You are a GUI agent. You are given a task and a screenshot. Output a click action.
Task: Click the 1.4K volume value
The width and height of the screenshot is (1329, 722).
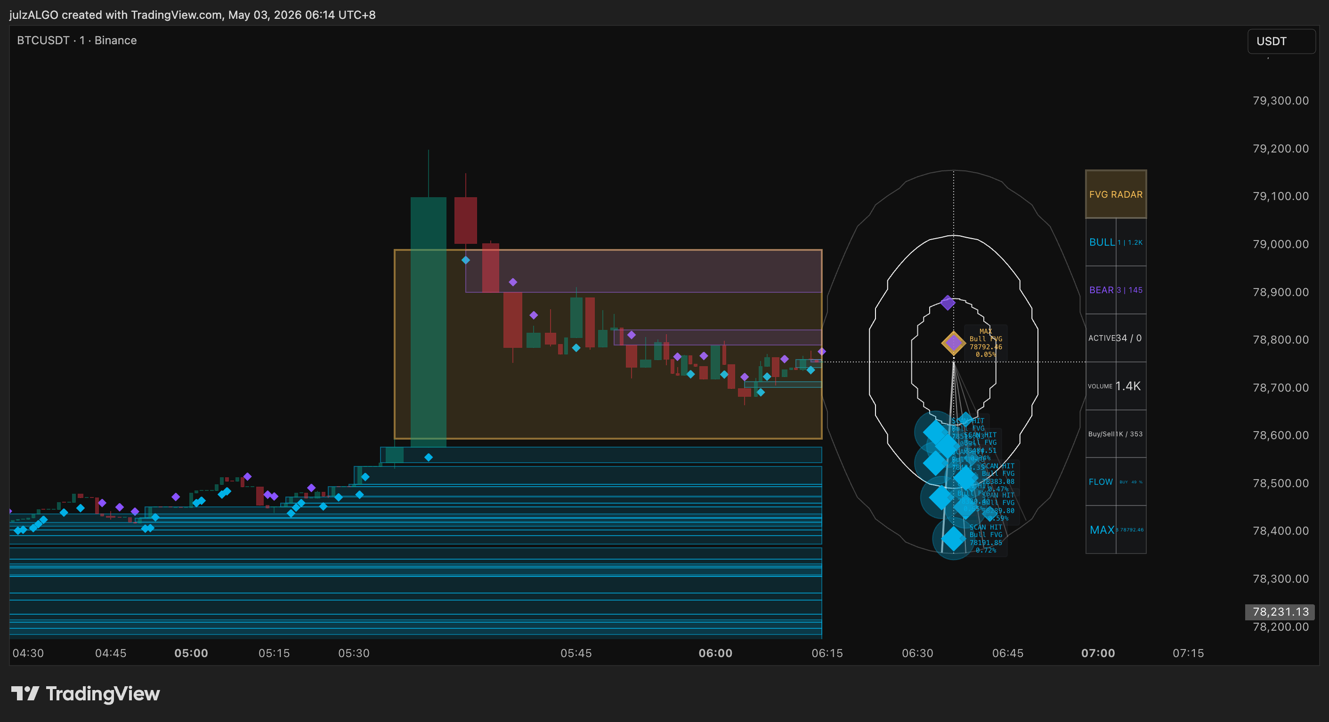point(1128,386)
